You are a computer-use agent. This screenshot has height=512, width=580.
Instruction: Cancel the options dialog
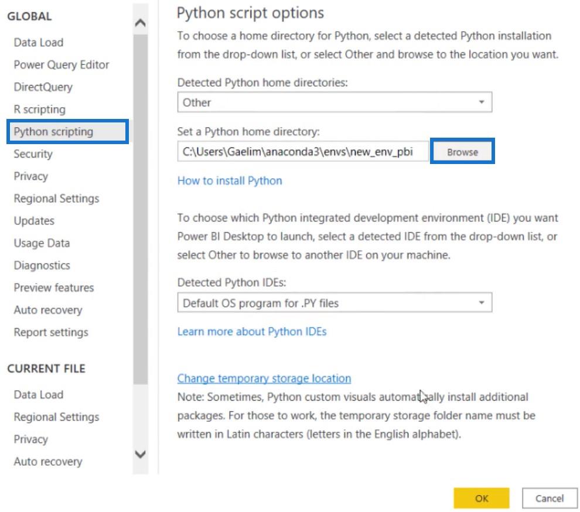(x=550, y=499)
